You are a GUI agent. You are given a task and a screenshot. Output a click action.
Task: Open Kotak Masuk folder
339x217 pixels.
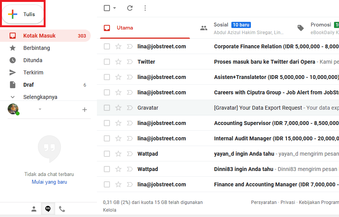[46, 36]
